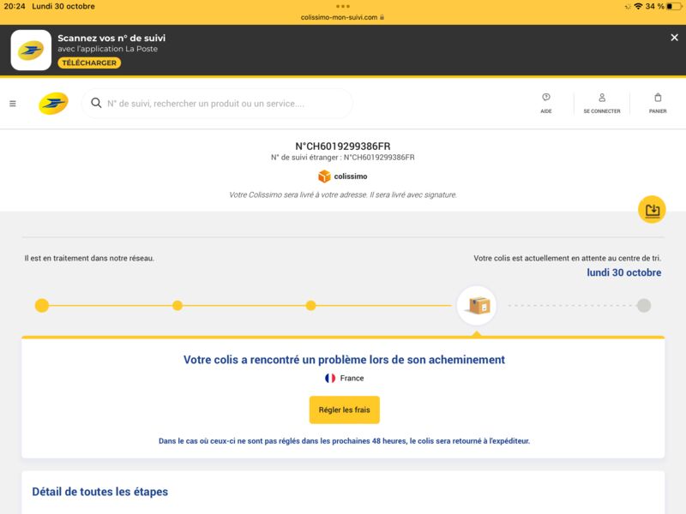Click the tracking number N°CH6019299386FR
686x514 pixels.
pyautogui.click(x=343, y=146)
